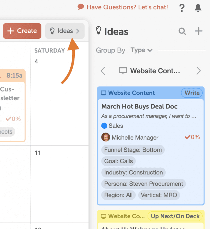Click the Sales blue color dot
This screenshot has width=210, height=229.
104,126
